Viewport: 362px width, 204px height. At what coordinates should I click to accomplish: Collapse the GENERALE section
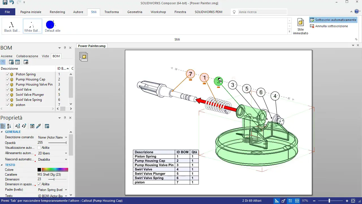(x=2, y=132)
